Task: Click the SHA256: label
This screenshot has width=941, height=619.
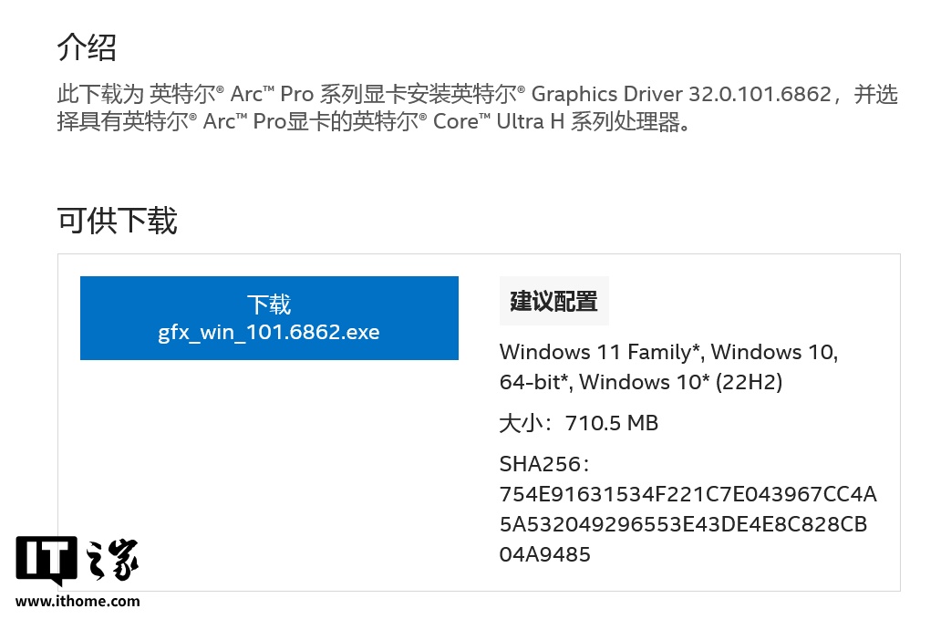Action: [545, 464]
